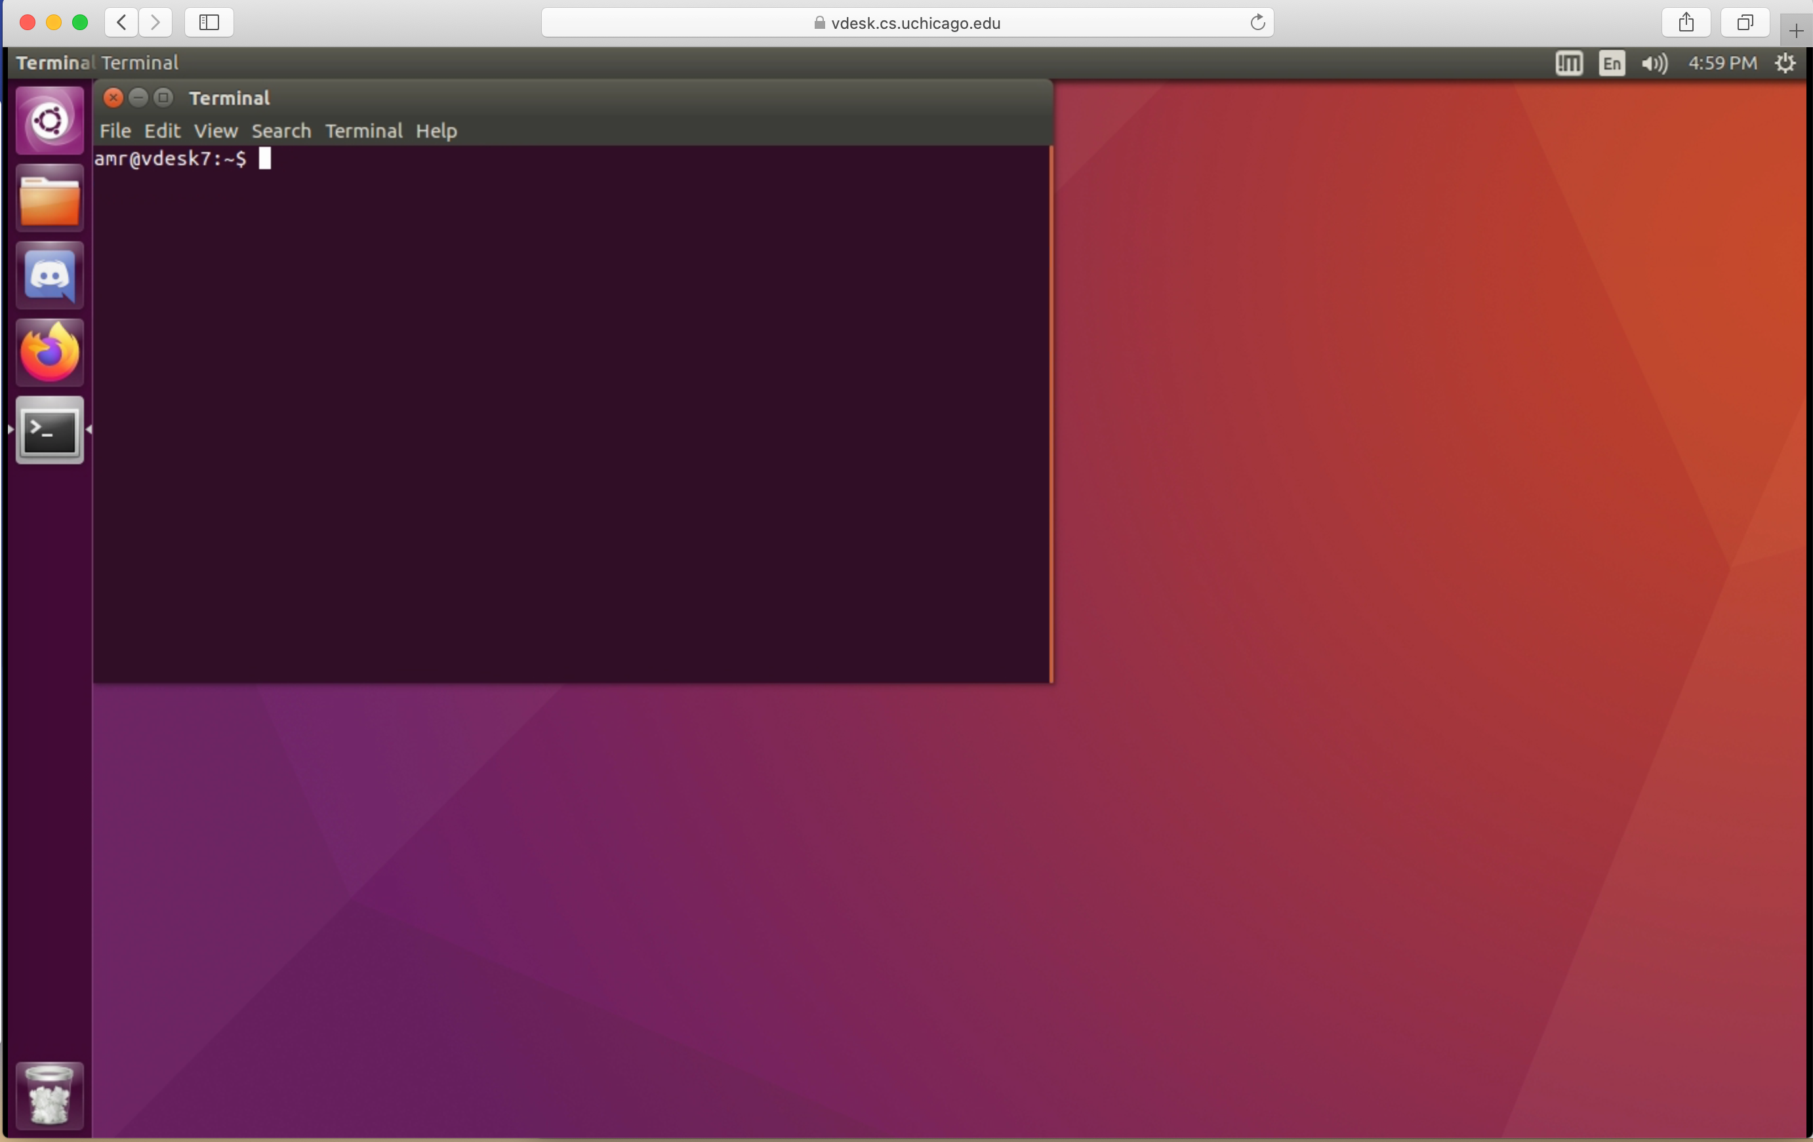Screen dimensions: 1813x1142
Task: Open the Edit menu in Terminal
Action: (162, 131)
